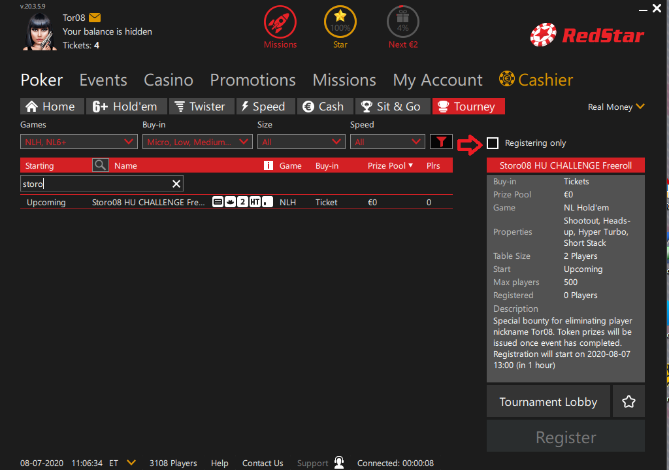Open the Speed filter dropdown

[387, 142]
